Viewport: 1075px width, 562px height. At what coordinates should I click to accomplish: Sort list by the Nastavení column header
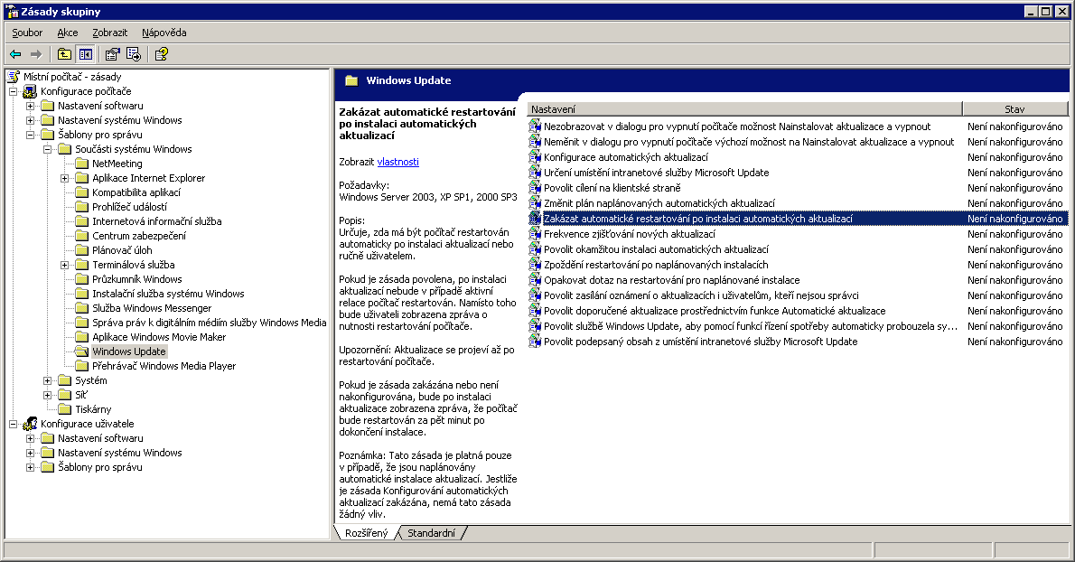click(x=744, y=109)
